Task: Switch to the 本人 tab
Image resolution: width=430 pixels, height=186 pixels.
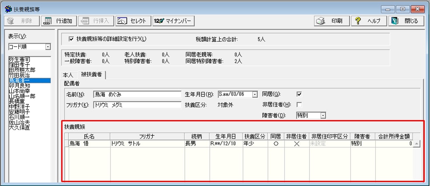Action: point(69,75)
